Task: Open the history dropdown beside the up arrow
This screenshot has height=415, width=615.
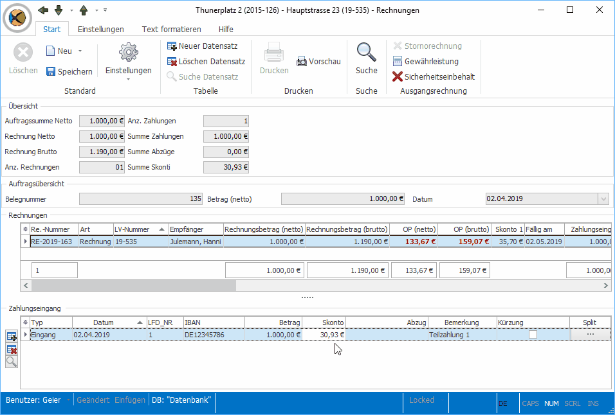Action: click(96, 10)
